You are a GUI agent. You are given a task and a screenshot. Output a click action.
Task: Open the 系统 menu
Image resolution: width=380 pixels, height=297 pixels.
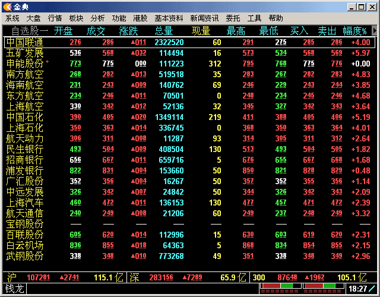(12, 18)
